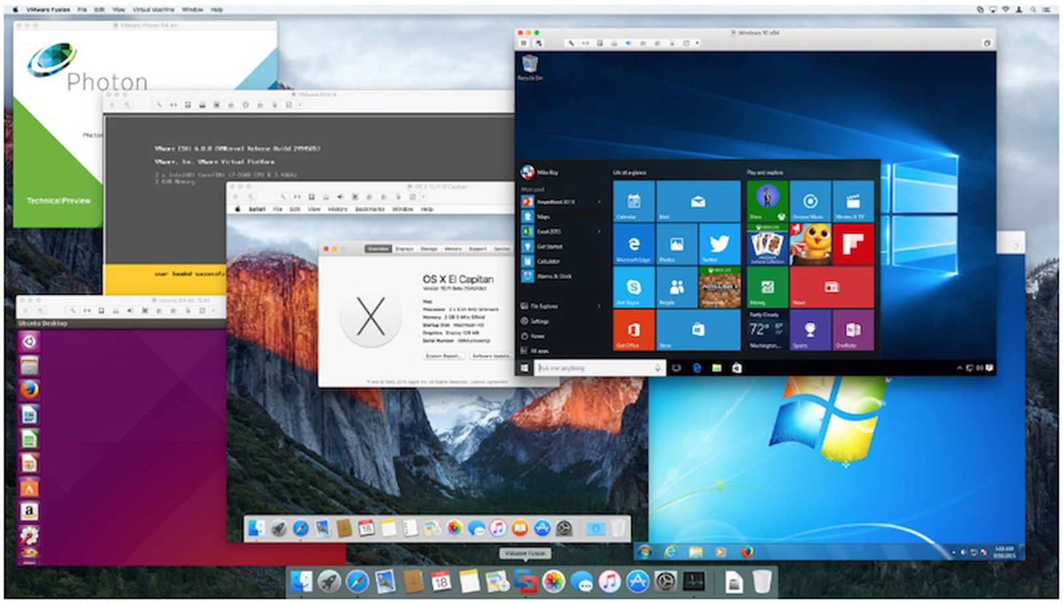Click the System Report button
This screenshot has width=1063, height=603.
(x=444, y=355)
